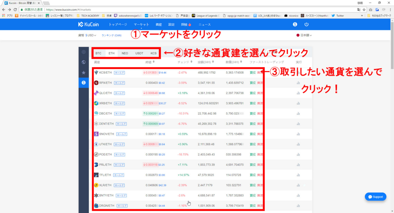The height and width of the screenshot is (213, 394).
Task: Click the SNOV coin icon
Action: pyautogui.click(x=96, y=134)
